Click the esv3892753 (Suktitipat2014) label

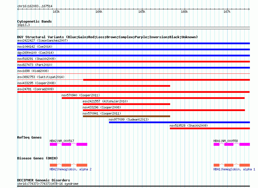tap(41, 77)
